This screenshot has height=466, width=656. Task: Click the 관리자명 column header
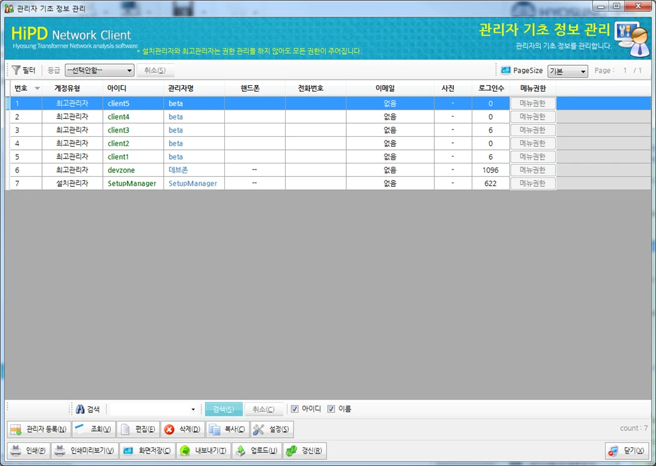194,88
